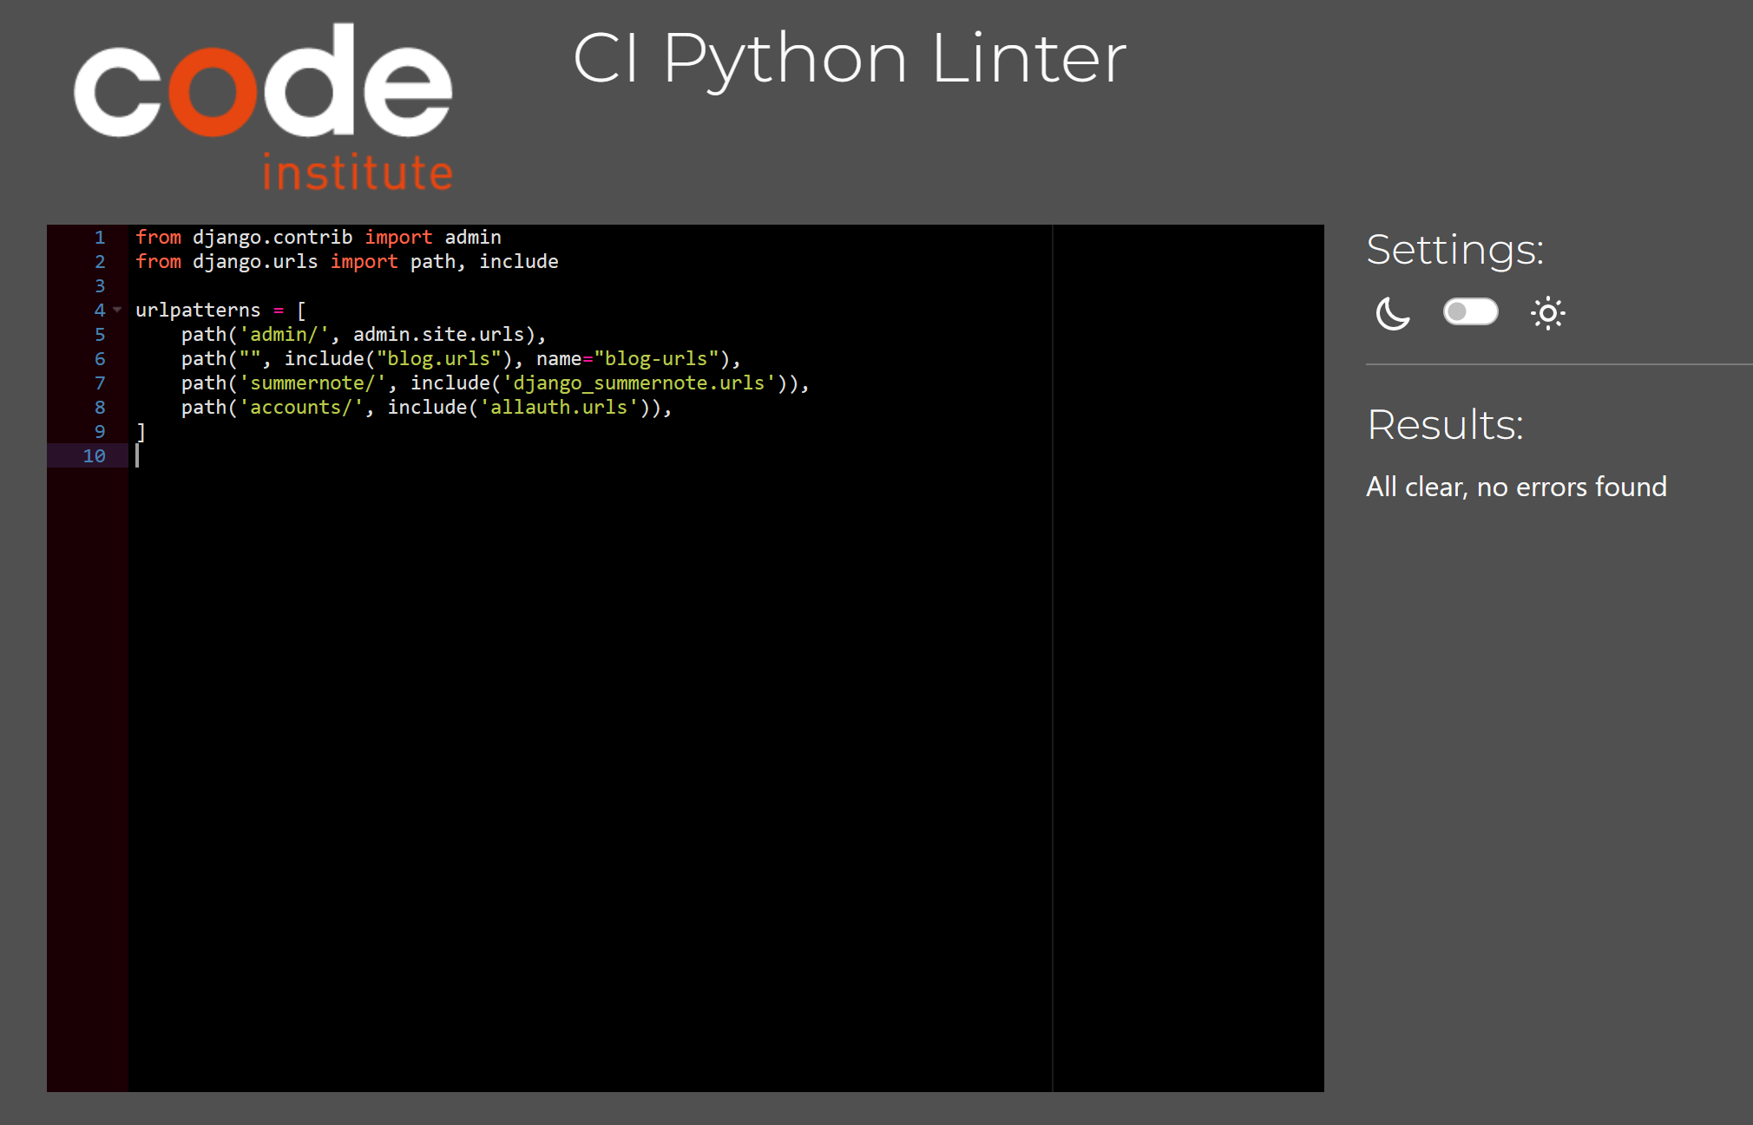This screenshot has height=1125, width=1753.
Task: Click the urlpatterns variable name
Action: [198, 311]
